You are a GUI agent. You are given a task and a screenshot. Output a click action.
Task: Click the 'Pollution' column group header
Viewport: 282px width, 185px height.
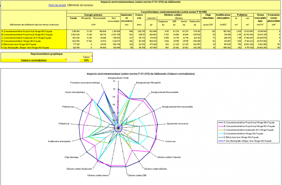coord(242,15)
